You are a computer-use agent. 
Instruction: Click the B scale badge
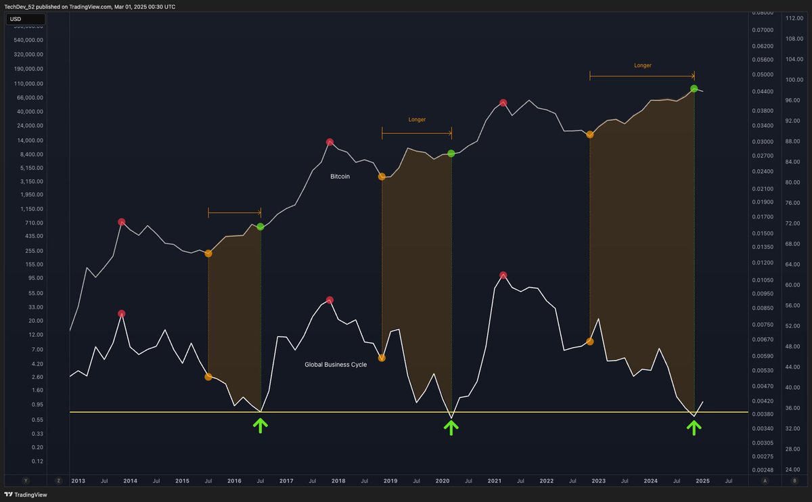[794, 480]
